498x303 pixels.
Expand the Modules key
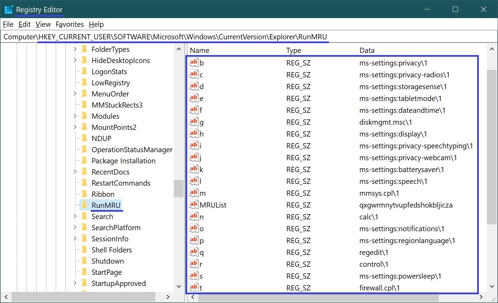tap(75, 116)
